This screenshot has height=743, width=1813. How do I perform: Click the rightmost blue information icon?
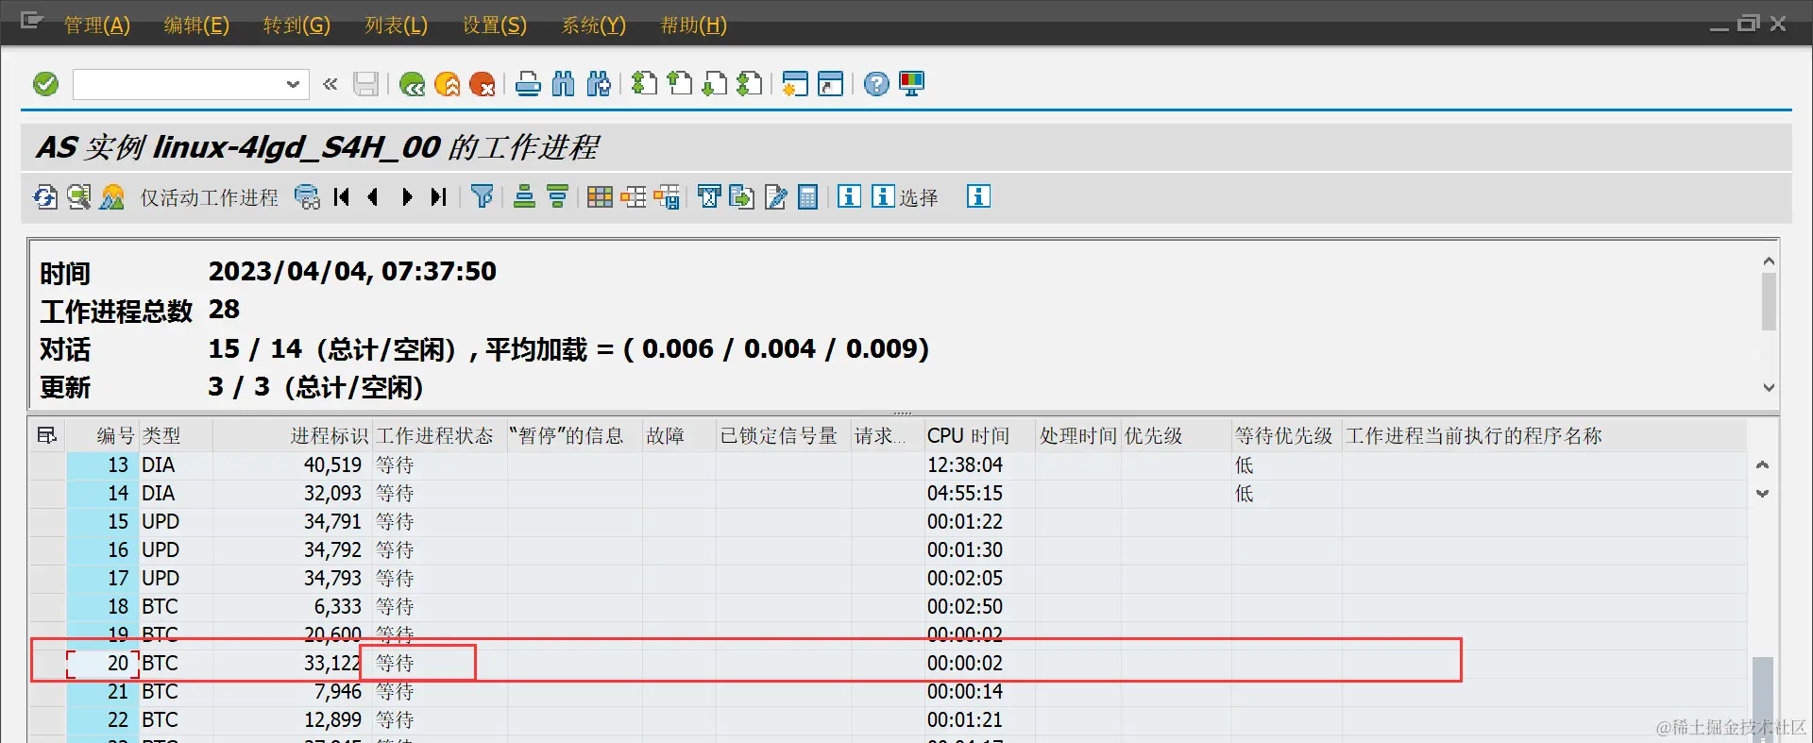point(978,196)
